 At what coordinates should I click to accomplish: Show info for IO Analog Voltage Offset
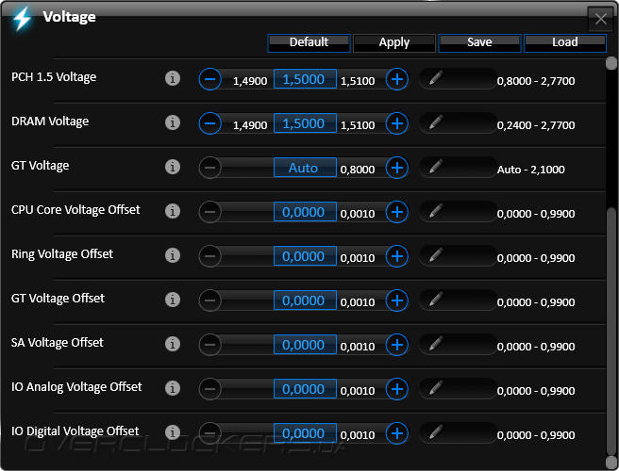(x=173, y=388)
